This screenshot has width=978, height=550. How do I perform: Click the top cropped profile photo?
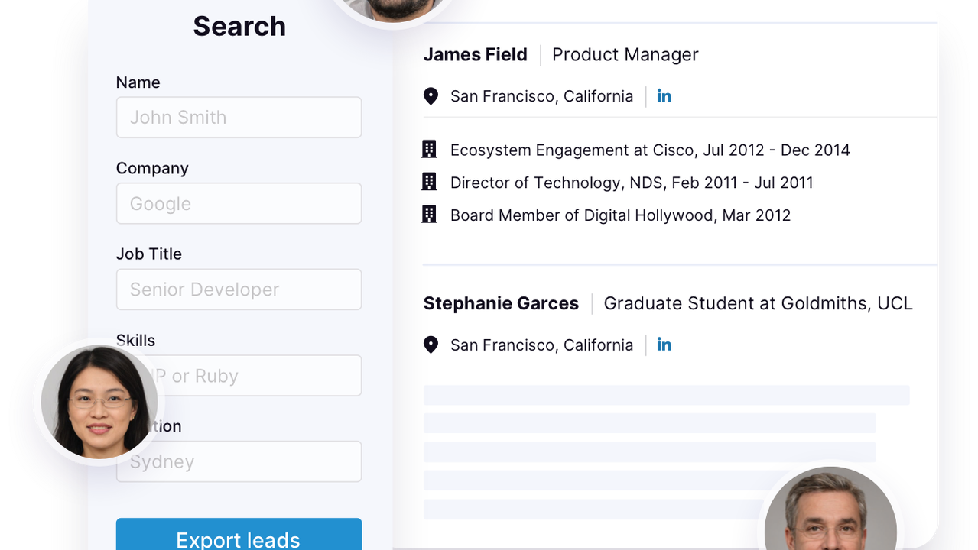tap(392, 8)
